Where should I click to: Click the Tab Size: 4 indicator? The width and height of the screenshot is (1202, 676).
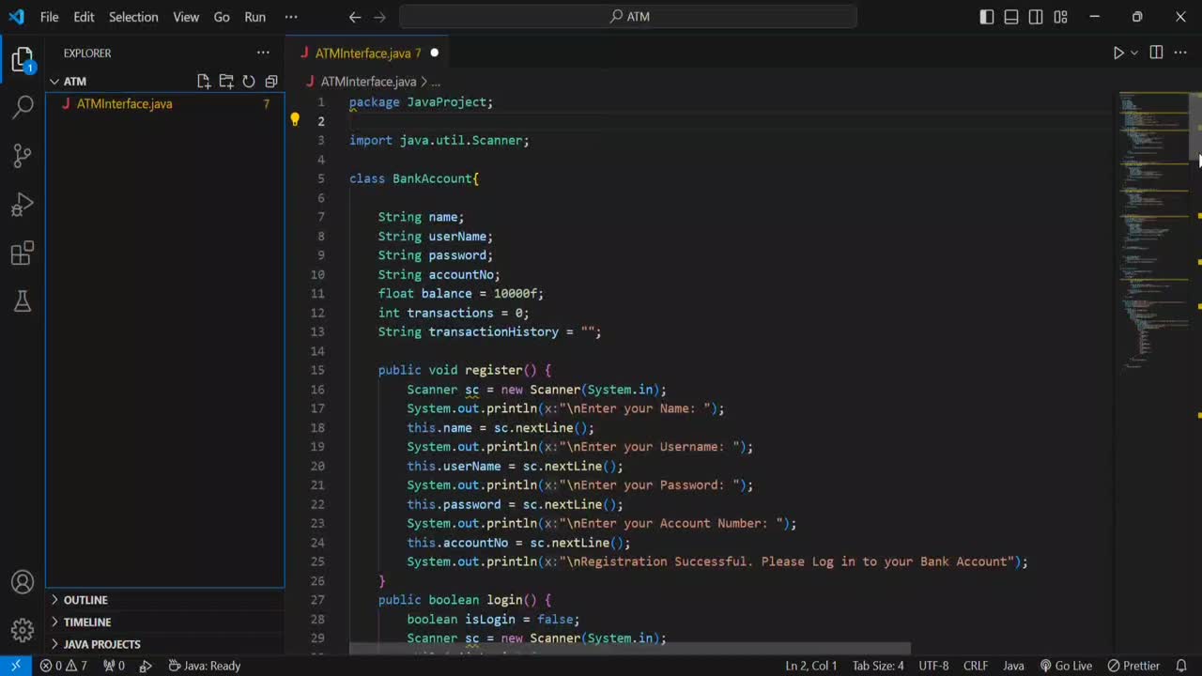[x=877, y=666]
